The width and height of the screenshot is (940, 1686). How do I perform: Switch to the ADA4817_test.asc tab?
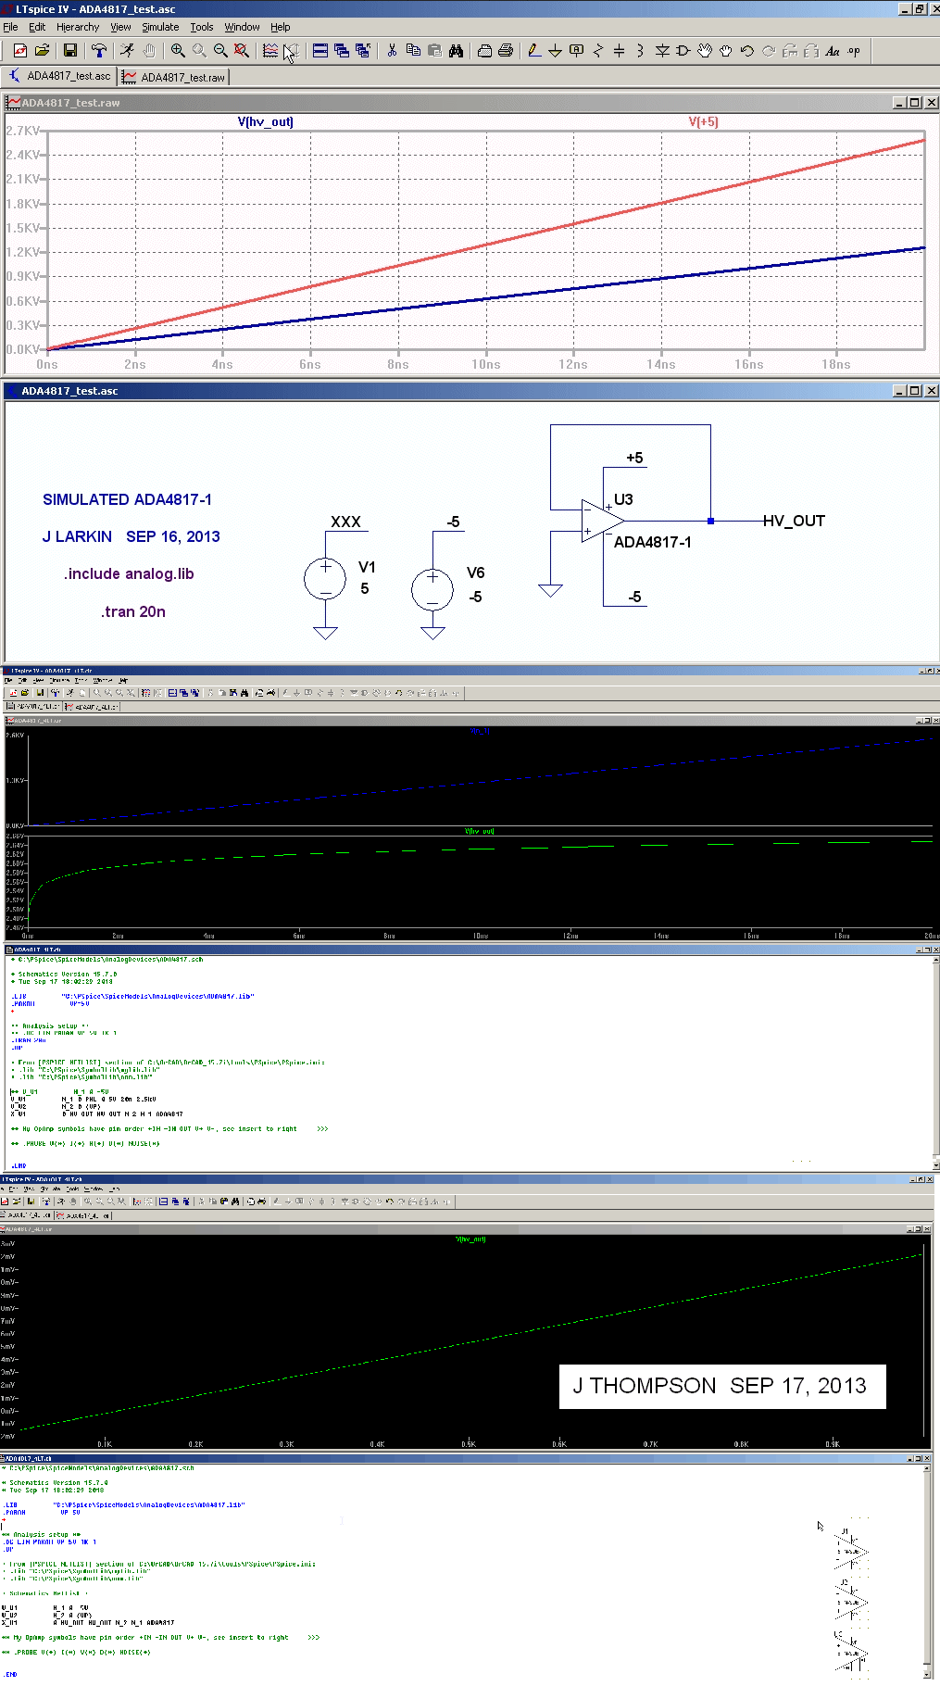click(60, 76)
